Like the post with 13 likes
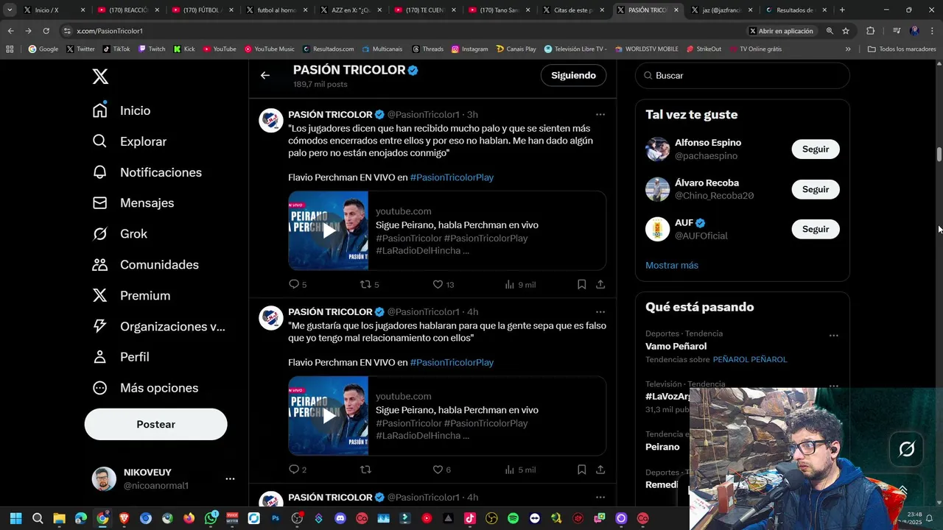The image size is (943, 530). click(x=438, y=284)
